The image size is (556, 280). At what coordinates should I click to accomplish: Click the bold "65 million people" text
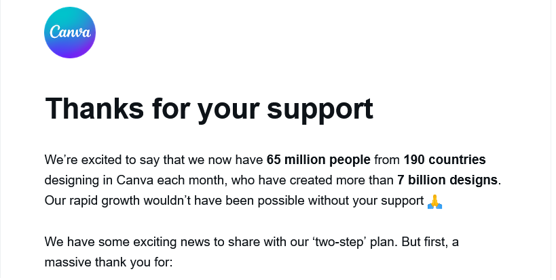pos(318,160)
